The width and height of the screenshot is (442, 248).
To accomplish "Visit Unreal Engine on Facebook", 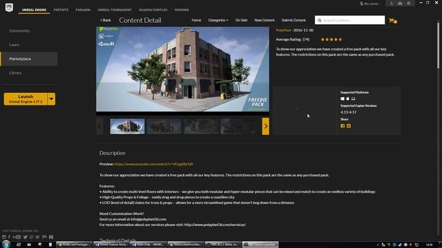I will coord(9,237).
